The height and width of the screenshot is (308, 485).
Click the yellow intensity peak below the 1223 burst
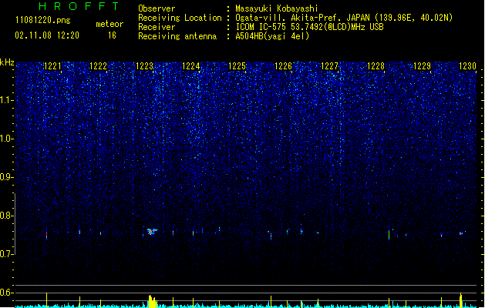pos(152,302)
